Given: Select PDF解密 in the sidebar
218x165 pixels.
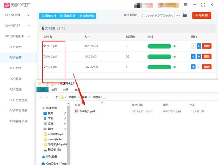Looking at the screenshot, I should (15, 79).
